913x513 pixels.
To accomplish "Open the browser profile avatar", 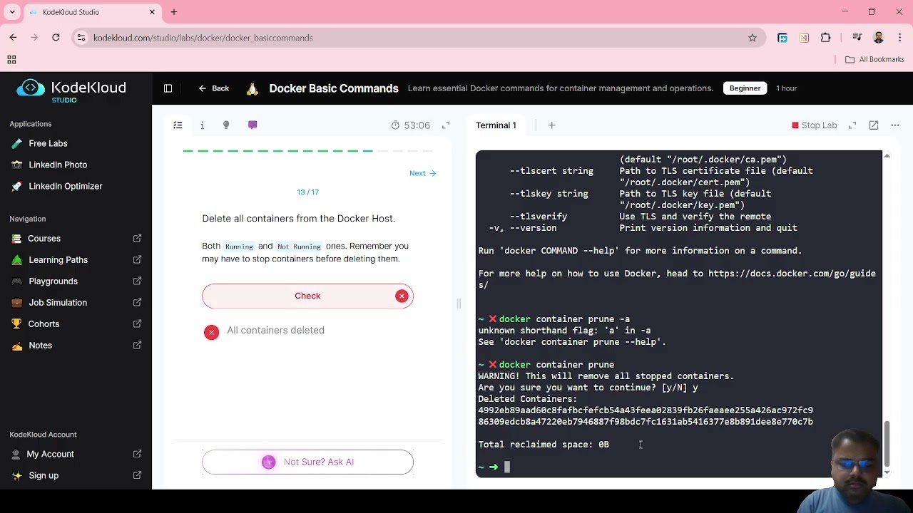I will pyautogui.click(x=879, y=38).
